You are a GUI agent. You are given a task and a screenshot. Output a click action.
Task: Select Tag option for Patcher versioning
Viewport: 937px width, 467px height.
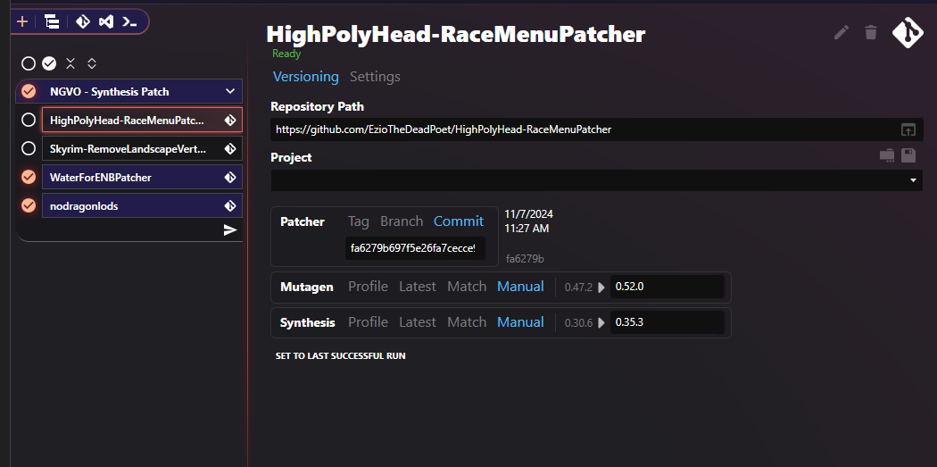coord(359,221)
